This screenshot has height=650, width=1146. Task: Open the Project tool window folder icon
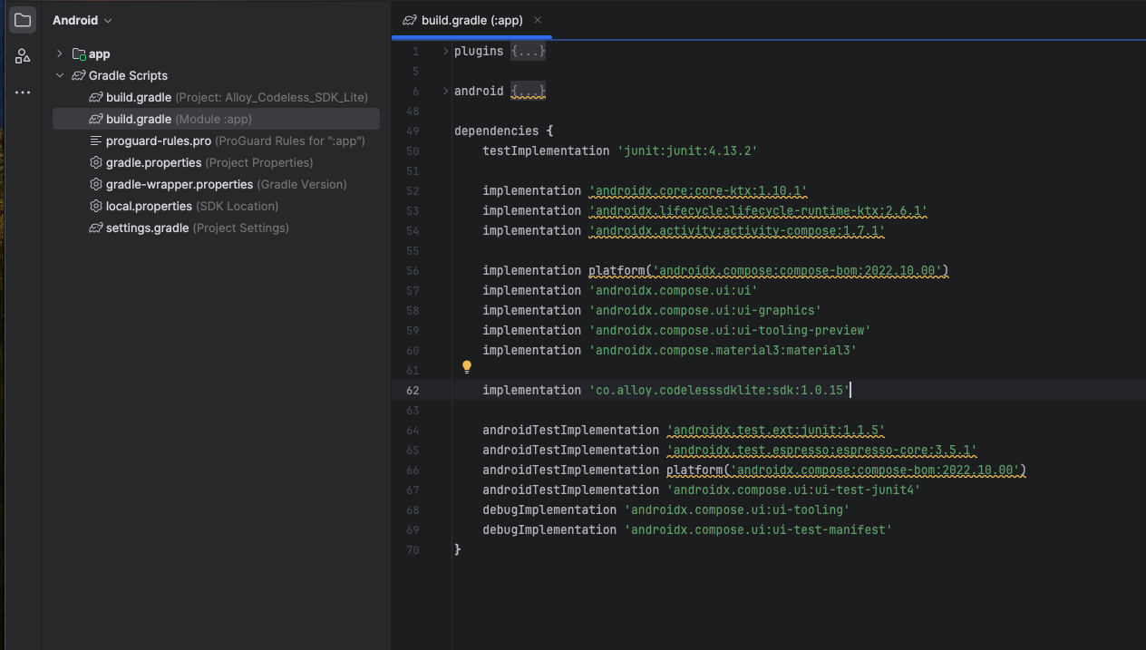23,20
